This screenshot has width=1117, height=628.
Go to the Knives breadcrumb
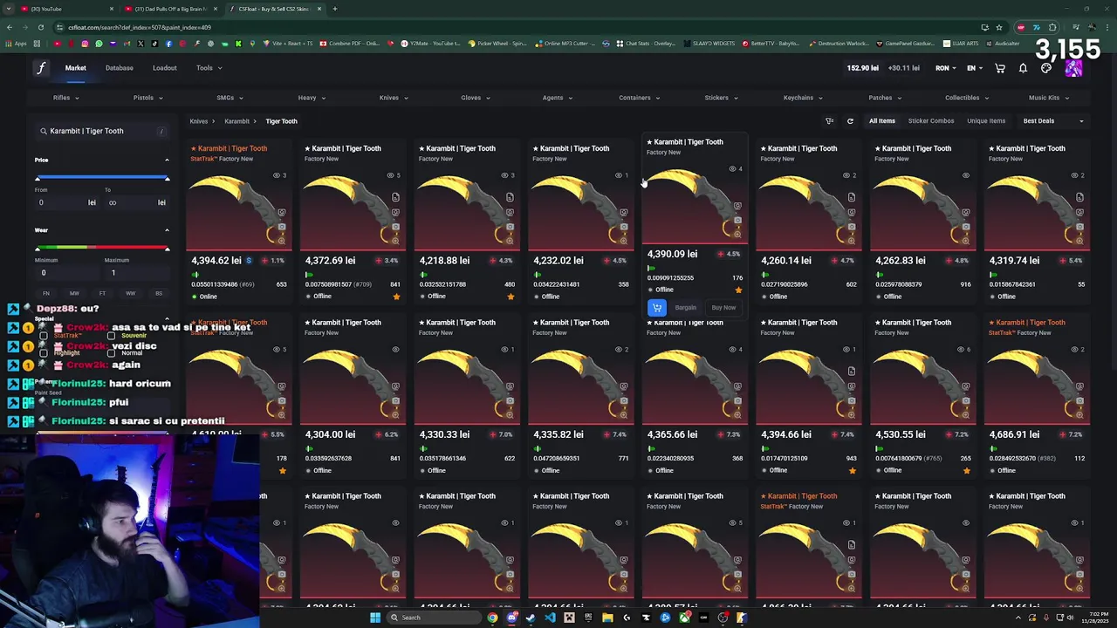(x=199, y=121)
